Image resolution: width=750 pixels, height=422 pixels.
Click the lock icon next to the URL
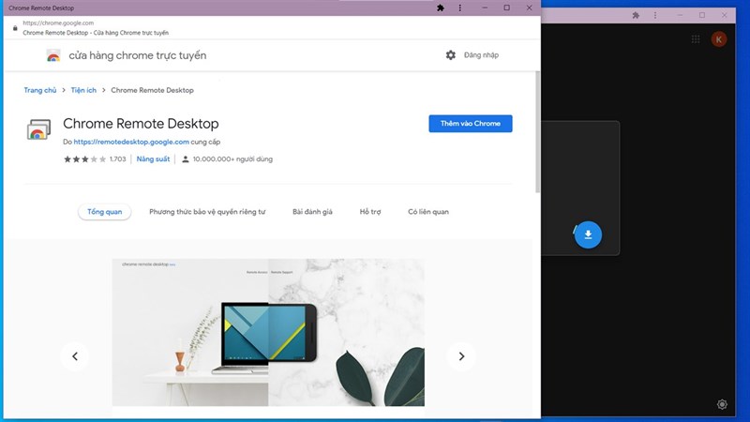point(15,28)
